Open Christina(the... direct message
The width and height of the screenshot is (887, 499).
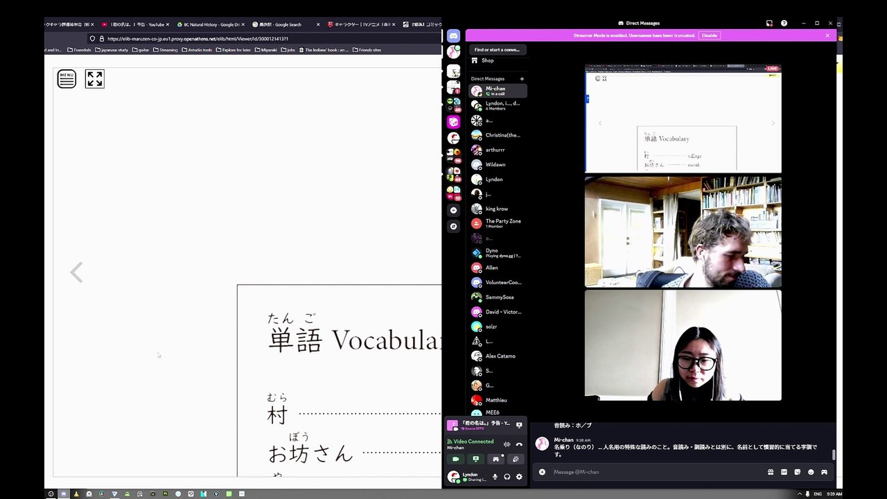point(498,135)
